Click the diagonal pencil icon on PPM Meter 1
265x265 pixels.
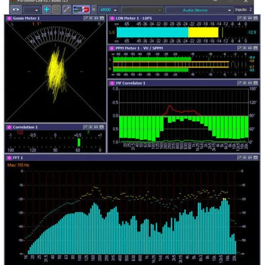239,48
